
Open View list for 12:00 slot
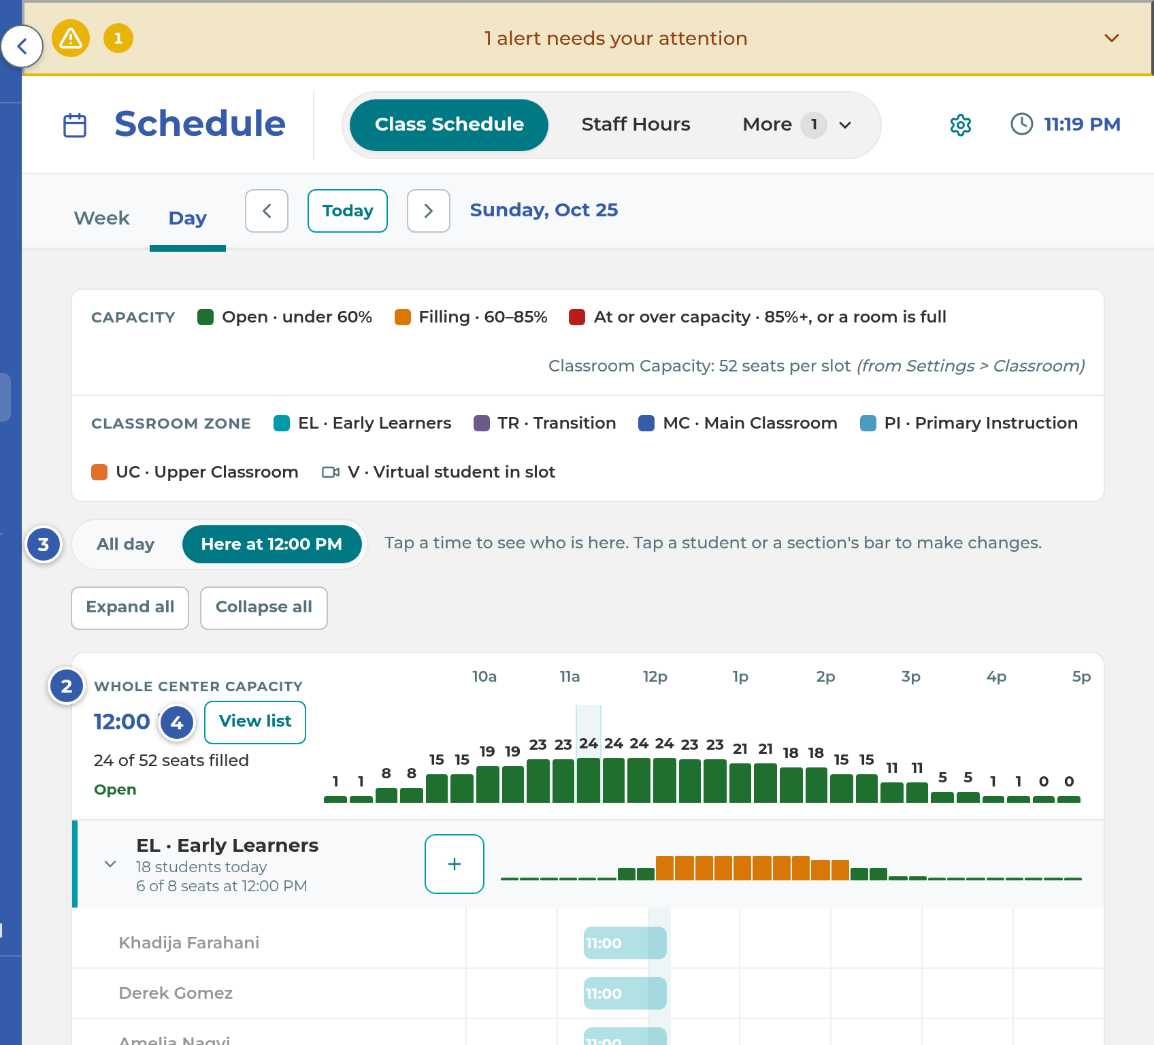[x=255, y=722]
